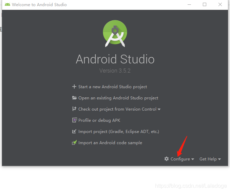This screenshot has width=230, height=192.
Task: Click the Import project arrow icon
Action: point(74,131)
